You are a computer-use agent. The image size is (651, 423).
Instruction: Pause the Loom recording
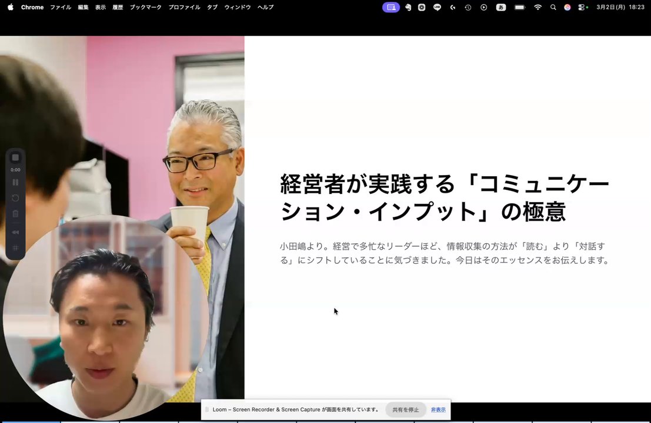tap(15, 183)
